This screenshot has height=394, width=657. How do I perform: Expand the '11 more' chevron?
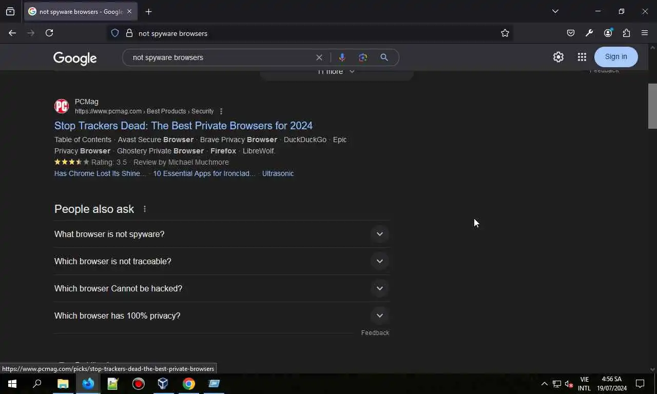[x=352, y=72]
